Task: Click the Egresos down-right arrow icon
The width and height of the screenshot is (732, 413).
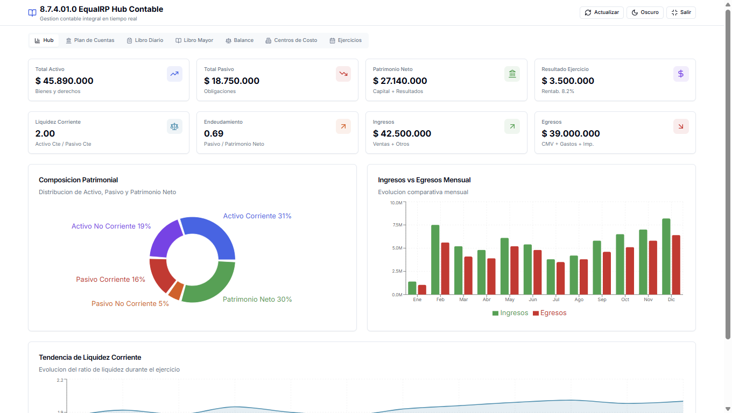Action: pyautogui.click(x=681, y=126)
